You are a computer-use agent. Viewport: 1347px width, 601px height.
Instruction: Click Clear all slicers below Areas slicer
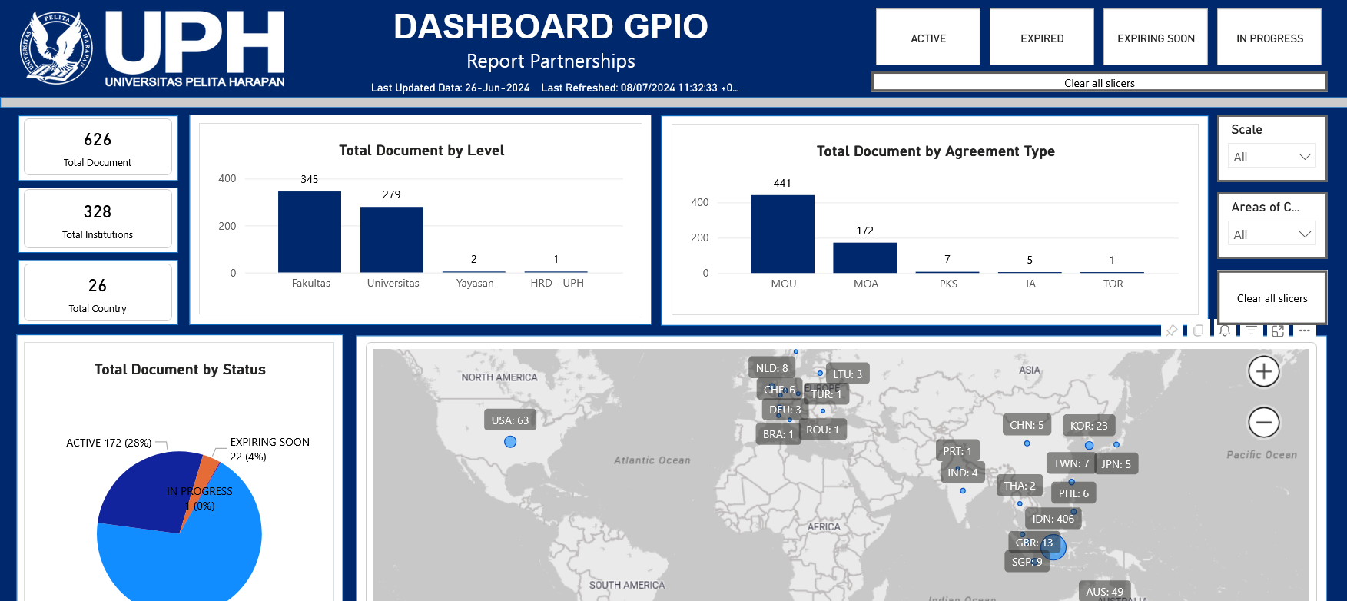[1272, 298]
